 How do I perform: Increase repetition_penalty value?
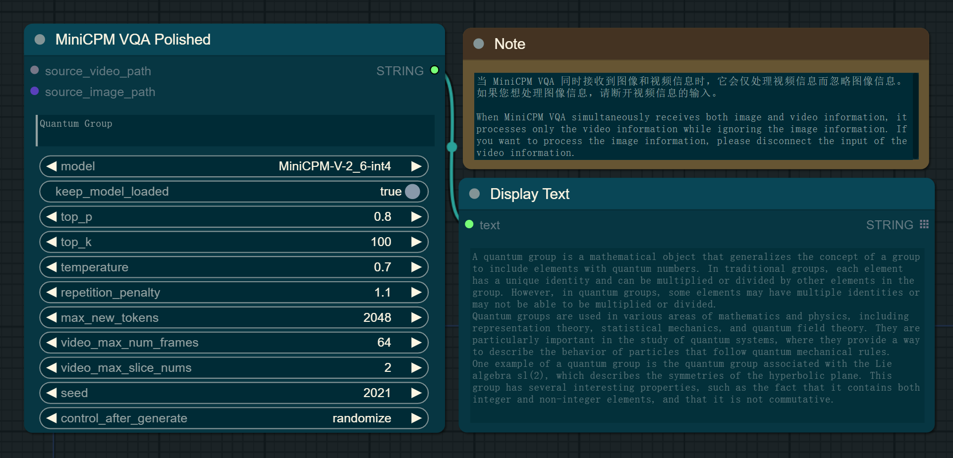pyautogui.click(x=416, y=293)
